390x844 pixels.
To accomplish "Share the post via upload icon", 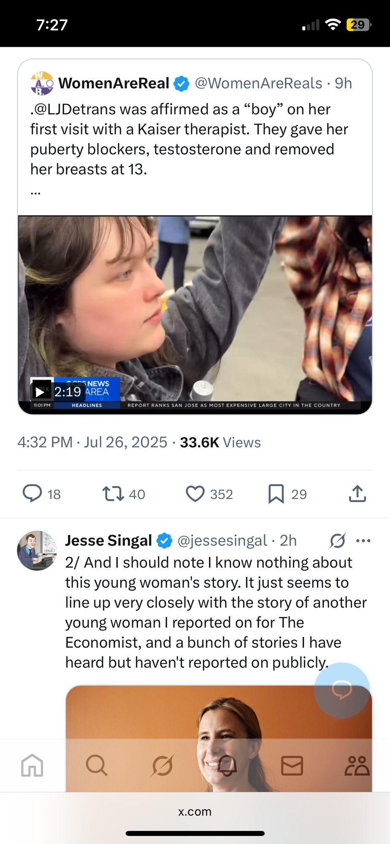I will (357, 493).
